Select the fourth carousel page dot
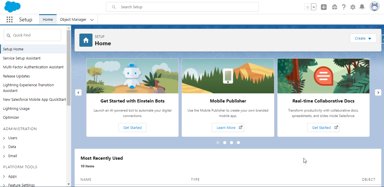The height and width of the screenshot is (187, 384). [238, 143]
